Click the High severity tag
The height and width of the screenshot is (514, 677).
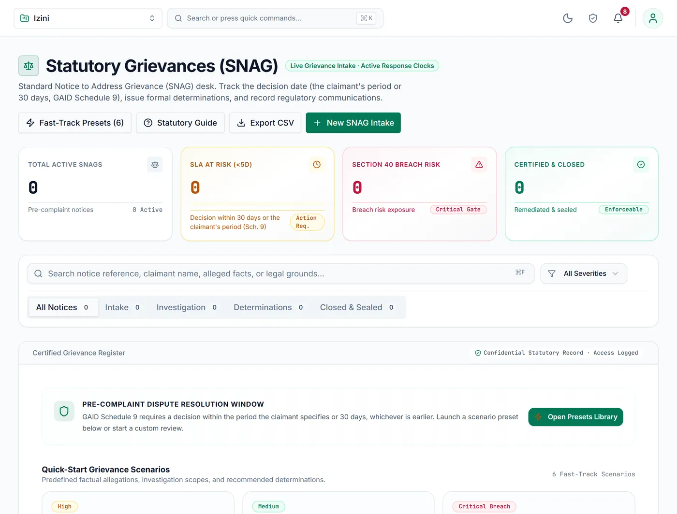pyautogui.click(x=64, y=507)
